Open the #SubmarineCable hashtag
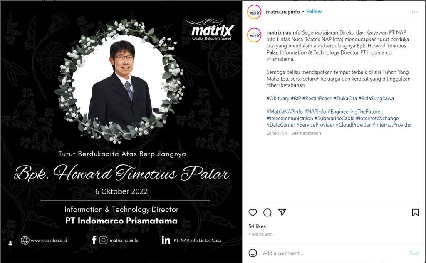 (334, 118)
